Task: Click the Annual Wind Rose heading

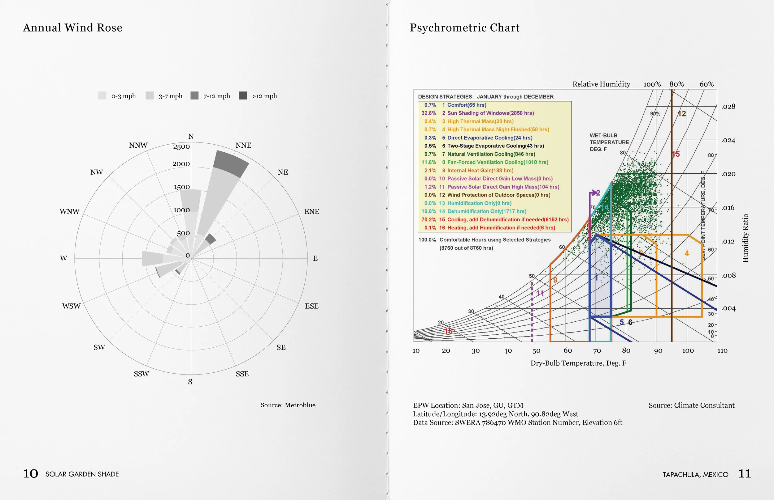Action: tap(72, 28)
